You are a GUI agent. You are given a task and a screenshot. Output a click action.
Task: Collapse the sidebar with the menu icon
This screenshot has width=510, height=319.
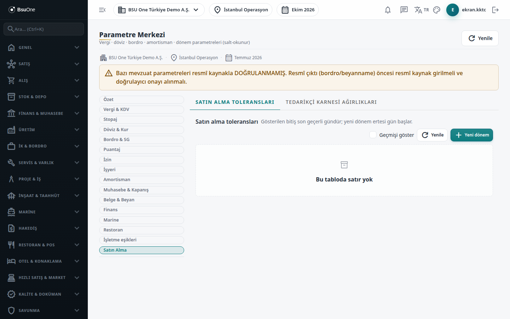tap(102, 10)
